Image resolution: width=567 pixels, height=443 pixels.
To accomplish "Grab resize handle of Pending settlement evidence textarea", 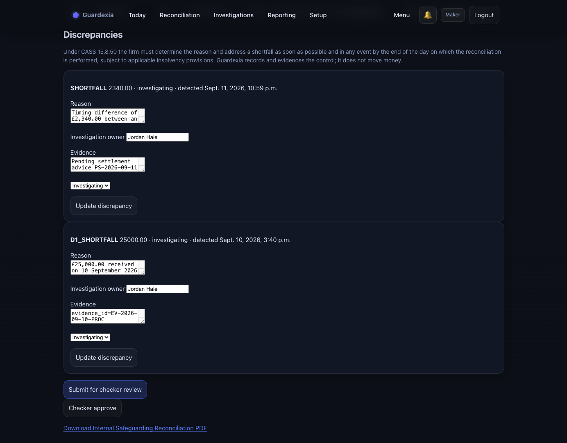I will (x=142, y=169).
